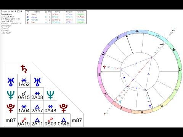Select the Saturn-m87 opposition cell 0A19
Screen dimensions: 183x137
pos(24,120)
